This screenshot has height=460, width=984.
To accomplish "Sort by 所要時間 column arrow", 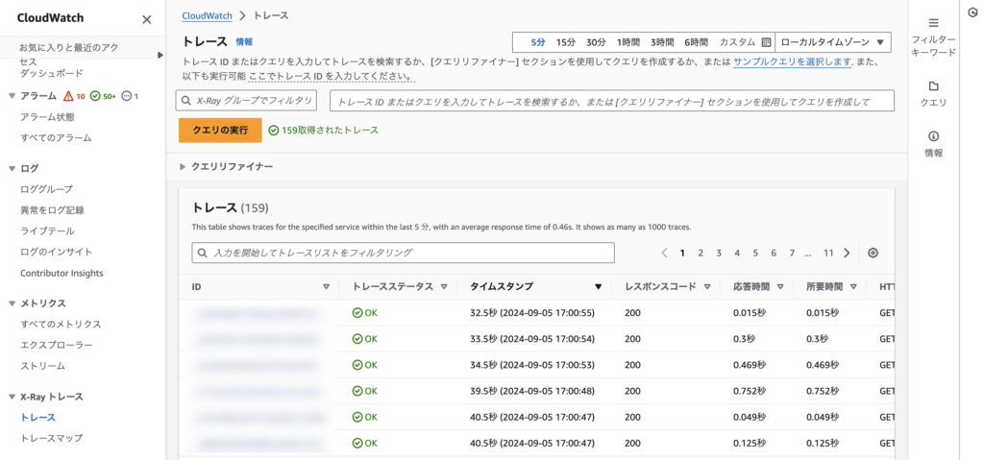I will pos(853,287).
